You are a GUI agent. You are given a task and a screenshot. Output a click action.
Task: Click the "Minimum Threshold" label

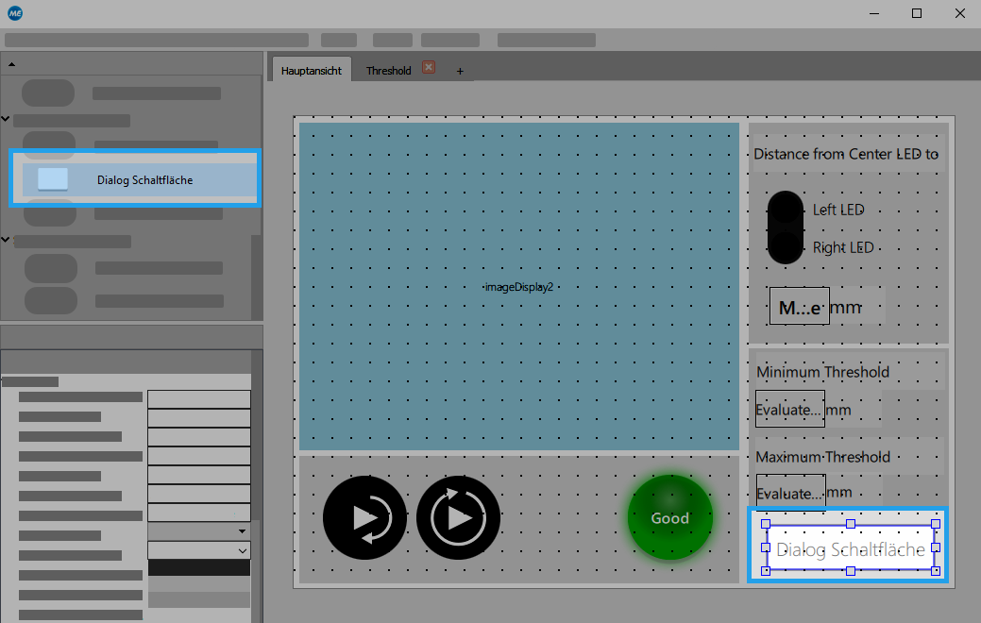click(822, 372)
